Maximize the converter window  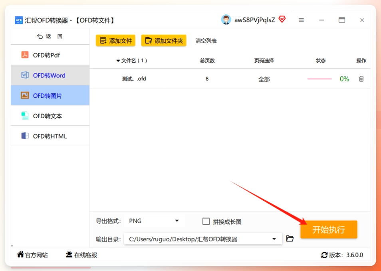pyautogui.click(x=342, y=20)
